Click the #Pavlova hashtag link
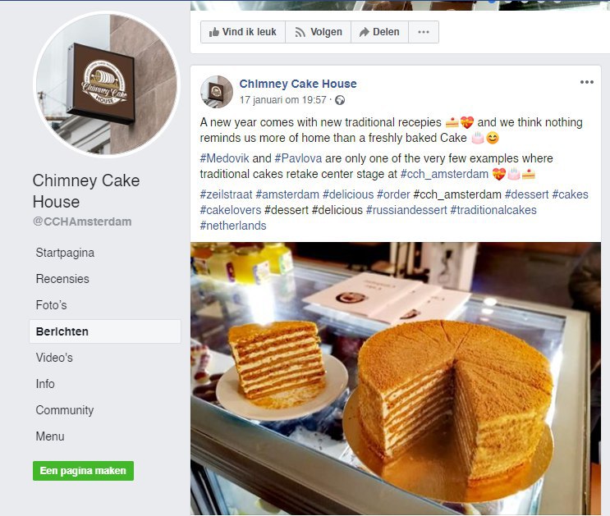 pyautogui.click(x=298, y=158)
